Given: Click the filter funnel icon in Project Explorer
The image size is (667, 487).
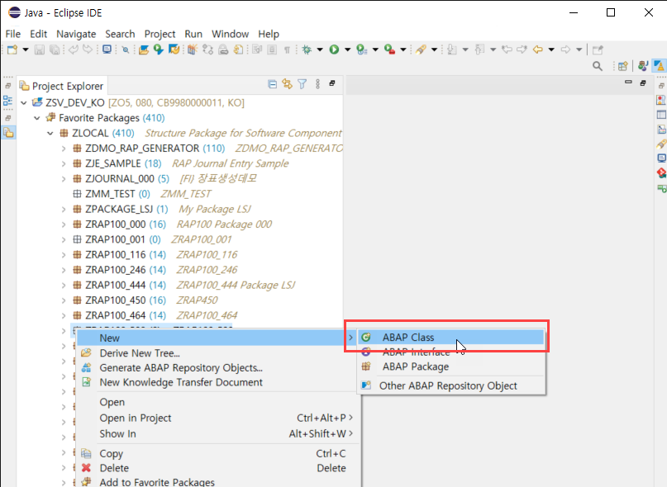Looking at the screenshot, I should click(302, 84).
